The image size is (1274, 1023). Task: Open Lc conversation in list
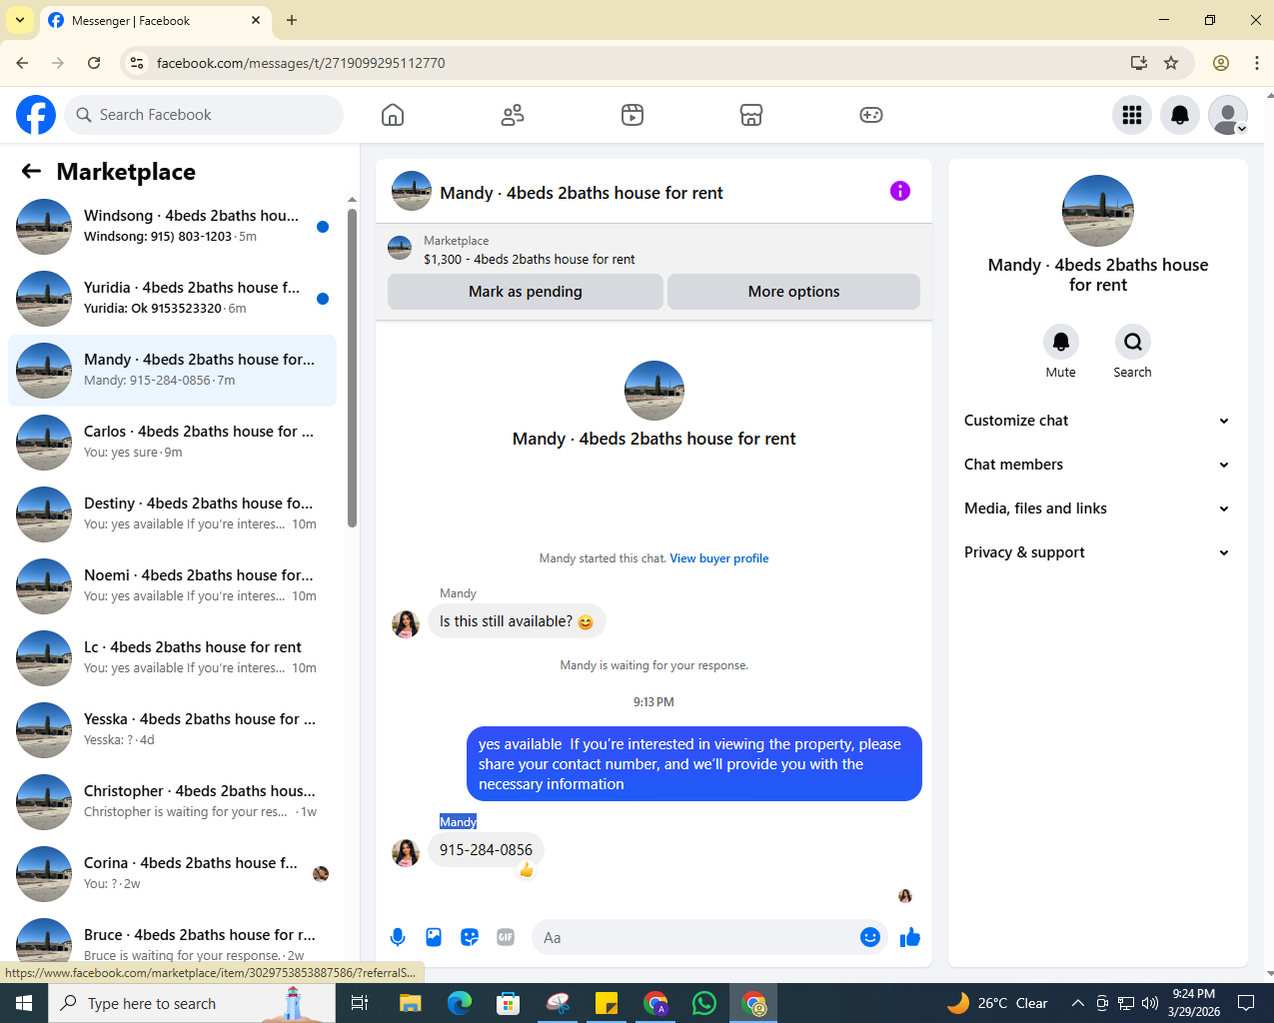click(x=172, y=658)
